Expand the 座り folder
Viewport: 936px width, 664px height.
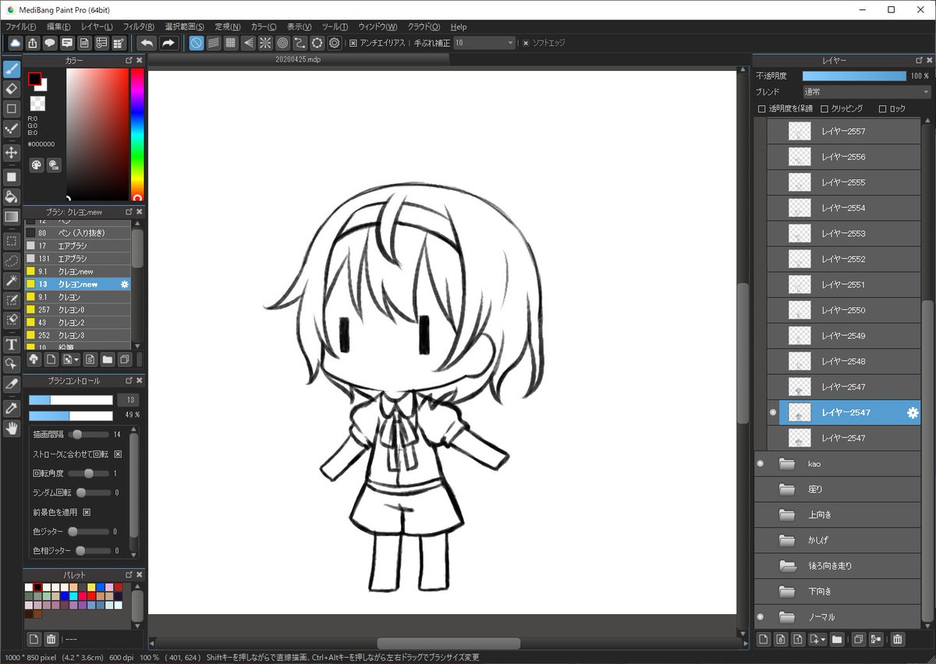[x=786, y=489]
